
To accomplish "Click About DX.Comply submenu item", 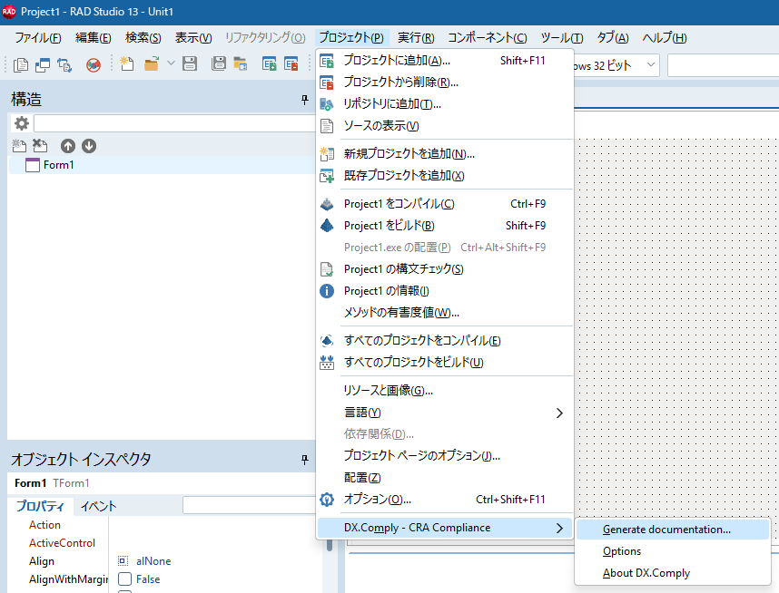I will pos(673,573).
